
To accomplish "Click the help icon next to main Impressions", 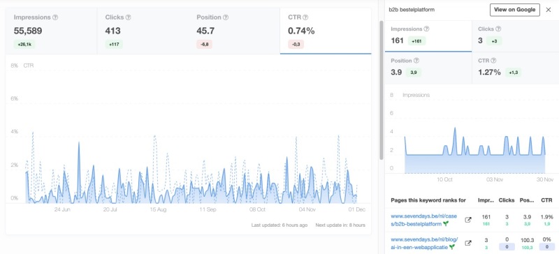I will pyautogui.click(x=55, y=17).
